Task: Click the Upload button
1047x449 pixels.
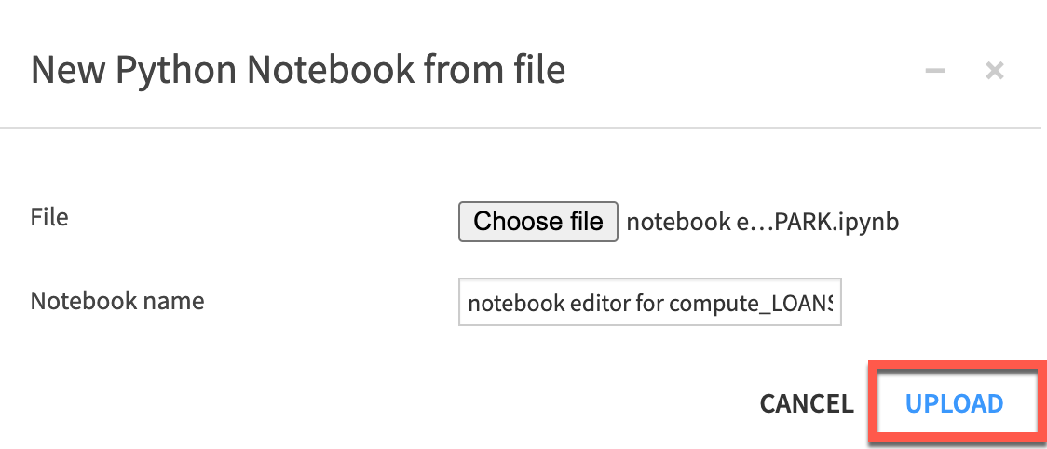Action: pos(954,403)
